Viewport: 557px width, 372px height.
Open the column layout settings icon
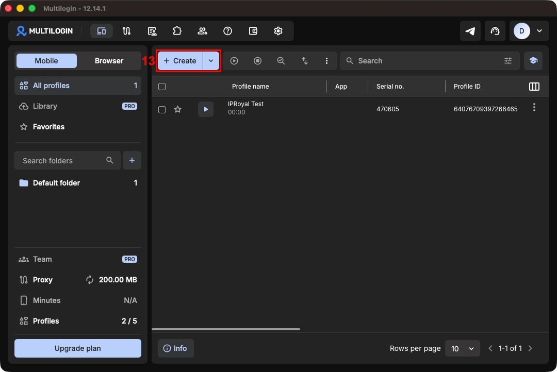point(534,86)
